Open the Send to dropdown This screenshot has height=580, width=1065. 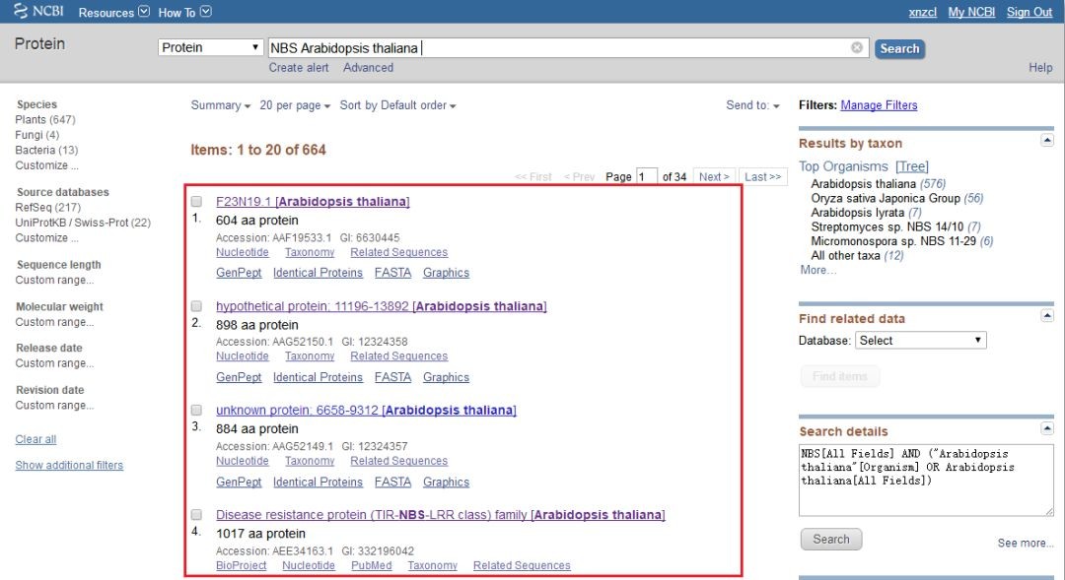point(752,105)
